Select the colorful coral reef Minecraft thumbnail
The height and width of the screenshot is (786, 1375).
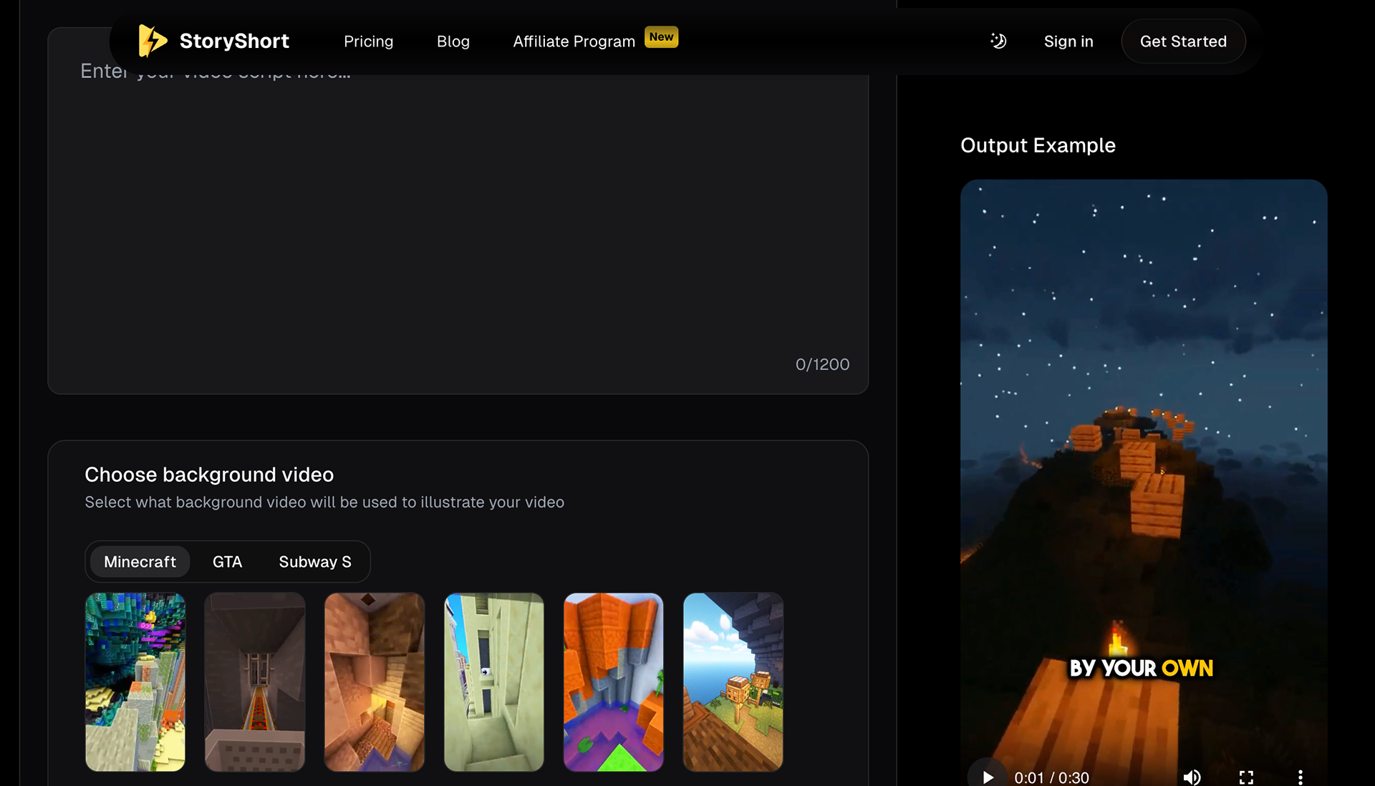[135, 681]
